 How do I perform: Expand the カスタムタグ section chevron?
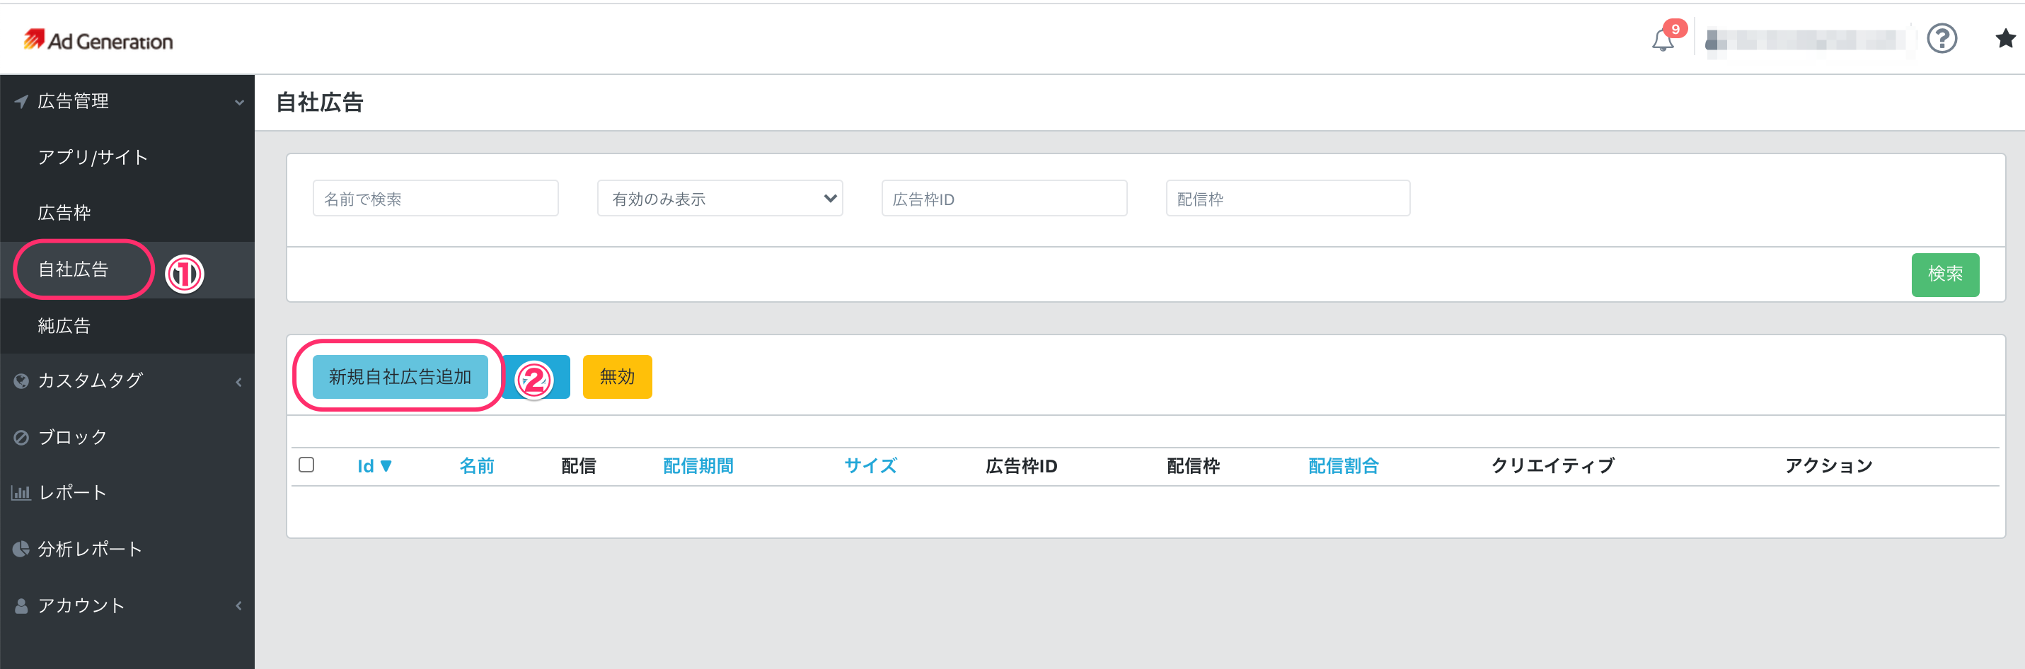click(x=240, y=382)
